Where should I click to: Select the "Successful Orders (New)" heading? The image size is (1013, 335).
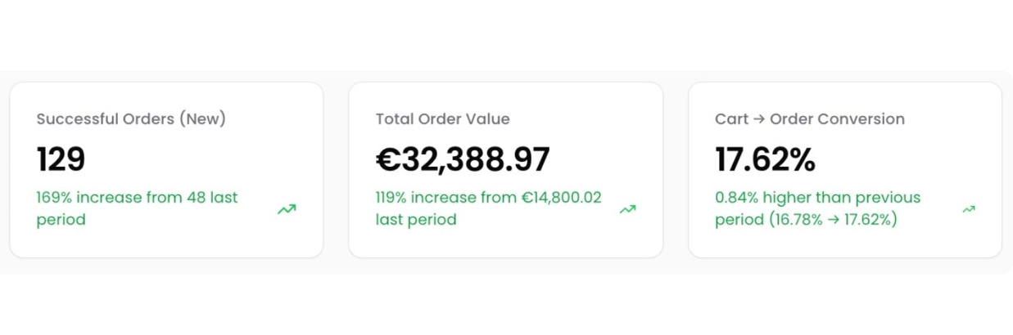click(131, 119)
